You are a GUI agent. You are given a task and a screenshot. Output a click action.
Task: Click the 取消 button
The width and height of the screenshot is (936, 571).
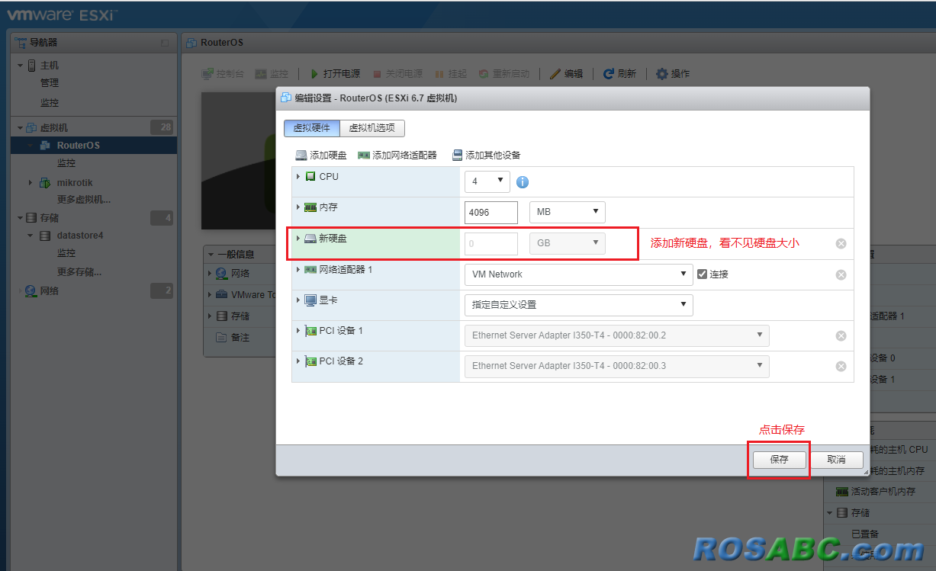click(836, 460)
